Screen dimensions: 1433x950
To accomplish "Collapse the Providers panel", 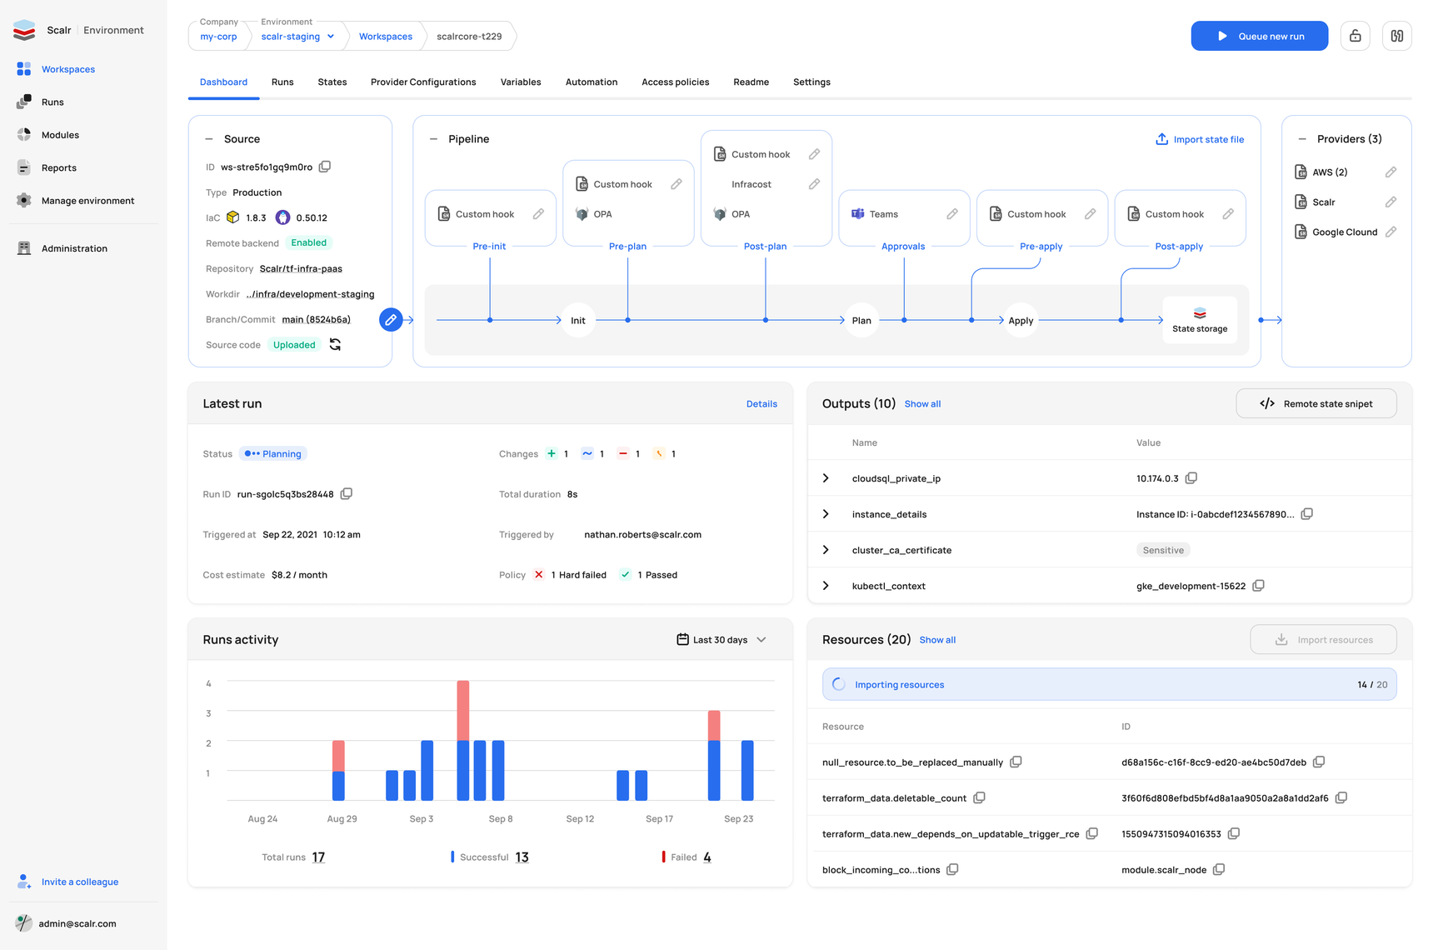I will click(1302, 139).
